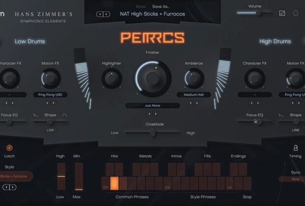Click next arrow under Low Drums Ping Pong
Image resolution: width=305 pixels, height=206 pixels.
(x=53, y=103)
